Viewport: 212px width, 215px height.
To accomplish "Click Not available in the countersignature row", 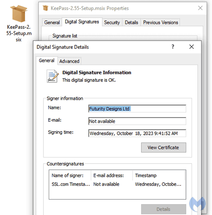I will click(x=106, y=184).
